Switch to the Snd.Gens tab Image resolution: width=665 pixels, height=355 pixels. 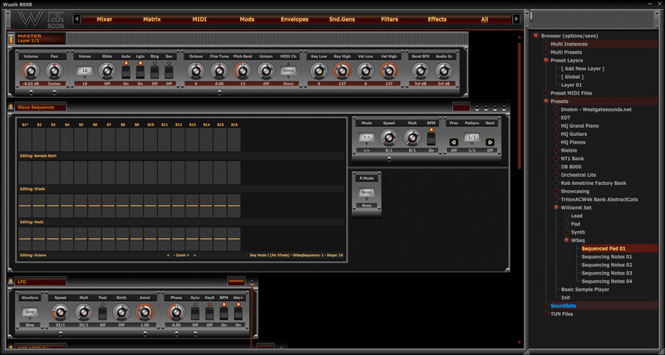(x=342, y=19)
